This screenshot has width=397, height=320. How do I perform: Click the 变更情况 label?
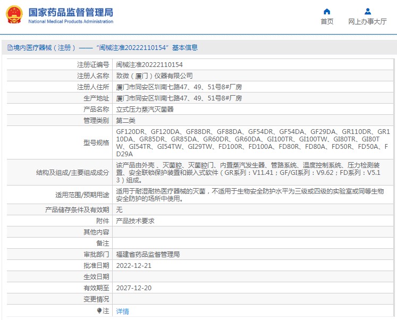pyautogui.click(x=97, y=299)
